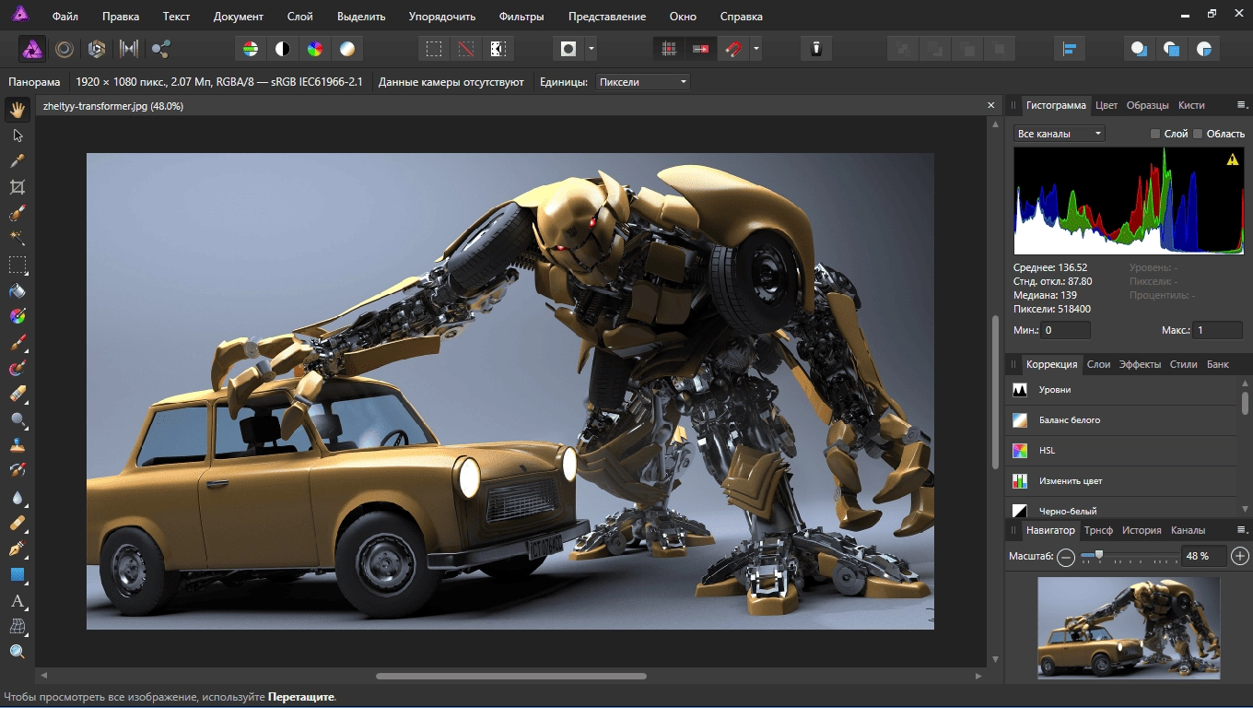Choose the Selection Brush tool
Image resolution: width=1253 pixels, height=708 pixels.
tap(17, 213)
